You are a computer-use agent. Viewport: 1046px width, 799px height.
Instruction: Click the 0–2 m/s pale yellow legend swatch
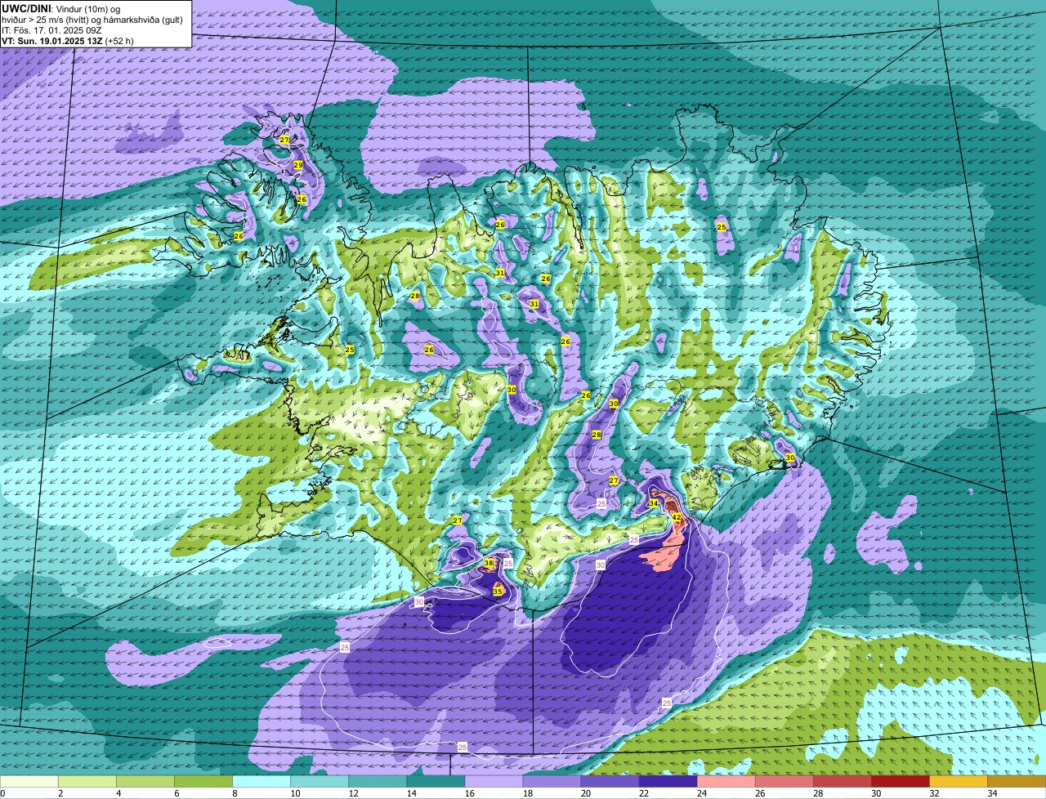pyautogui.click(x=29, y=782)
